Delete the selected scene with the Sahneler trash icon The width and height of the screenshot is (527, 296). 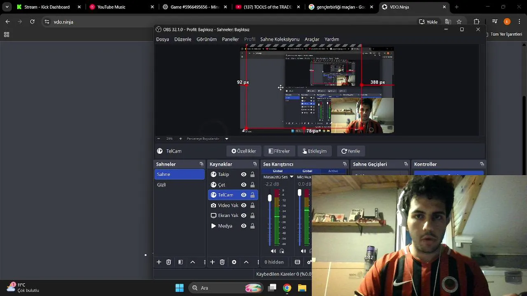point(168,262)
